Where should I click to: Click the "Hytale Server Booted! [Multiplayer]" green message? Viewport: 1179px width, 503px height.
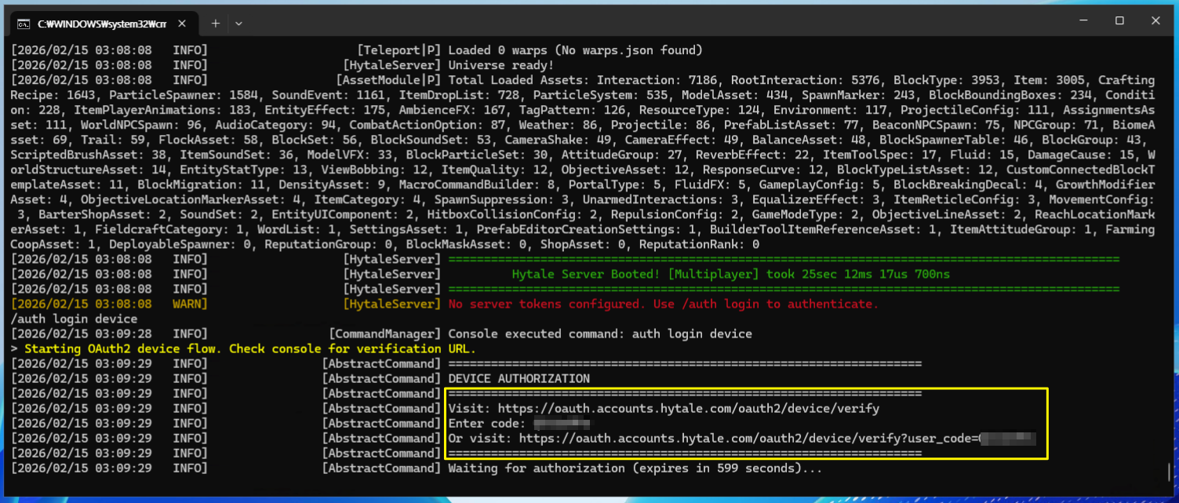(x=636, y=275)
